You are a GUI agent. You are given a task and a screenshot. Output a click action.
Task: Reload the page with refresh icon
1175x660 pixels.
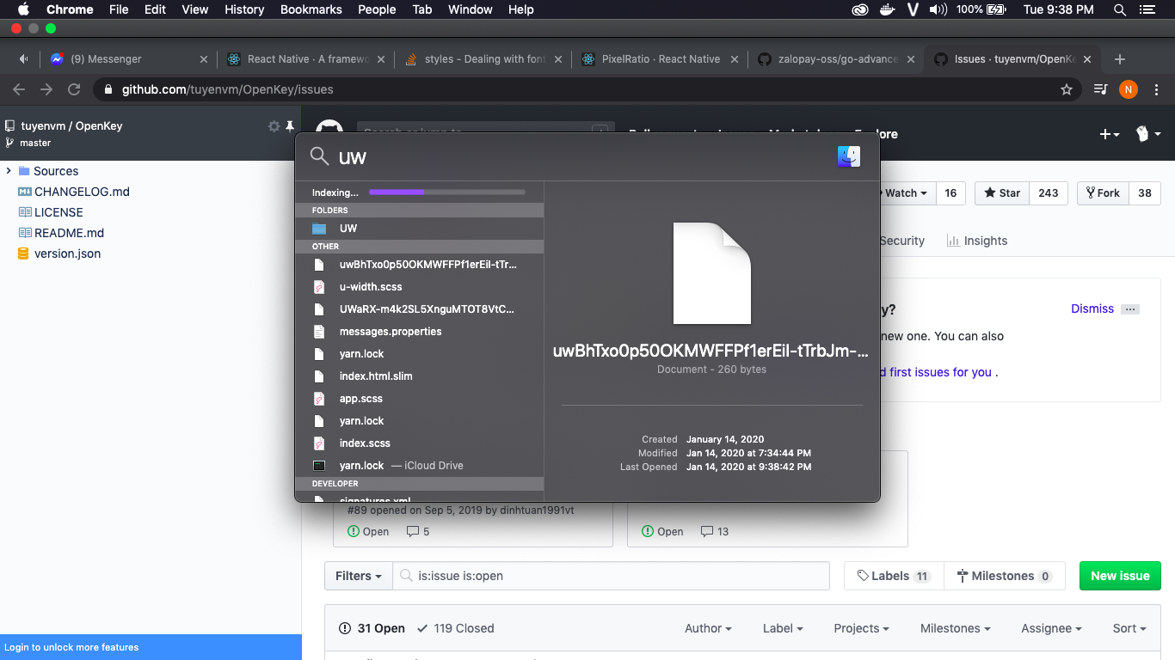pos(74,89)
